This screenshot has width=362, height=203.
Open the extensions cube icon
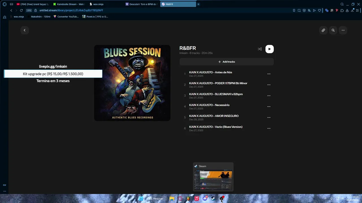click(342, 10)
